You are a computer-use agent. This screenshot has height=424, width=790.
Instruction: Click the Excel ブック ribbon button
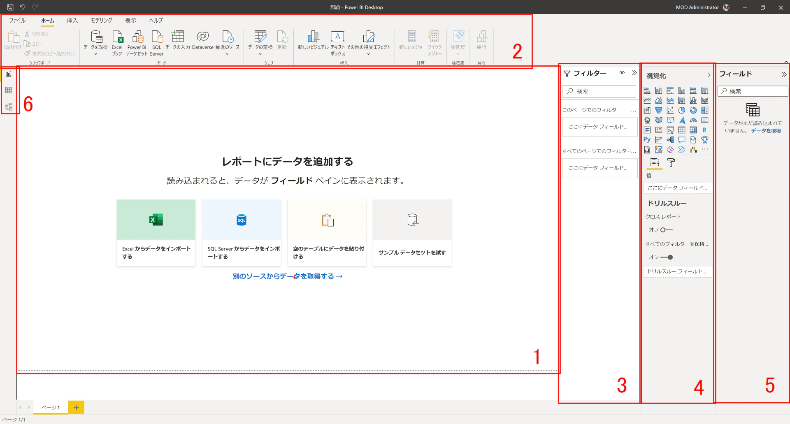pos(117,43)
